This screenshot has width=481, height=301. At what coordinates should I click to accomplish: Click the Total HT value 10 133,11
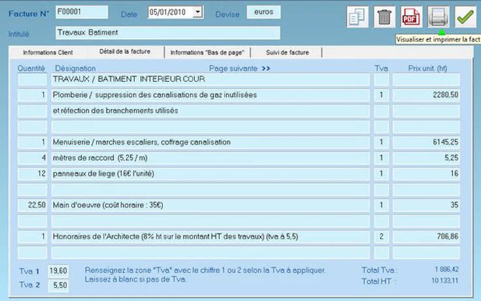pyautogui.click(x=445, y=281)
